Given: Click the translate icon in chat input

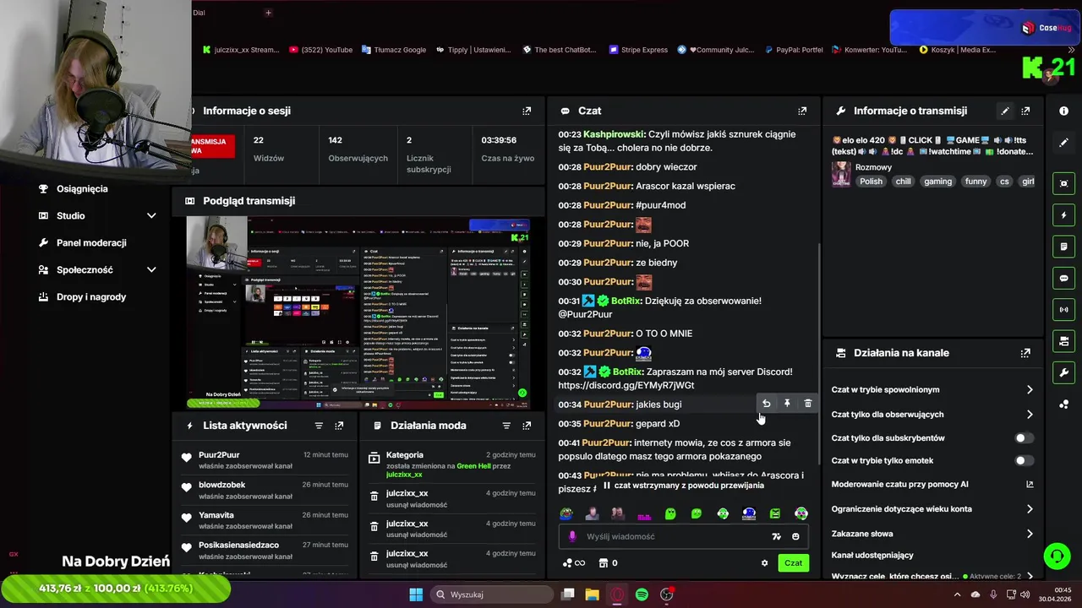Looking at the screenshot, I should (x=776, y=536).
